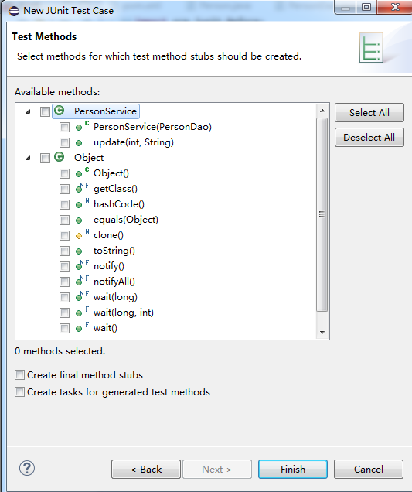The image size is (412, 492).
Task: Collapse the Object tree node
Action: tap(29, 158)
